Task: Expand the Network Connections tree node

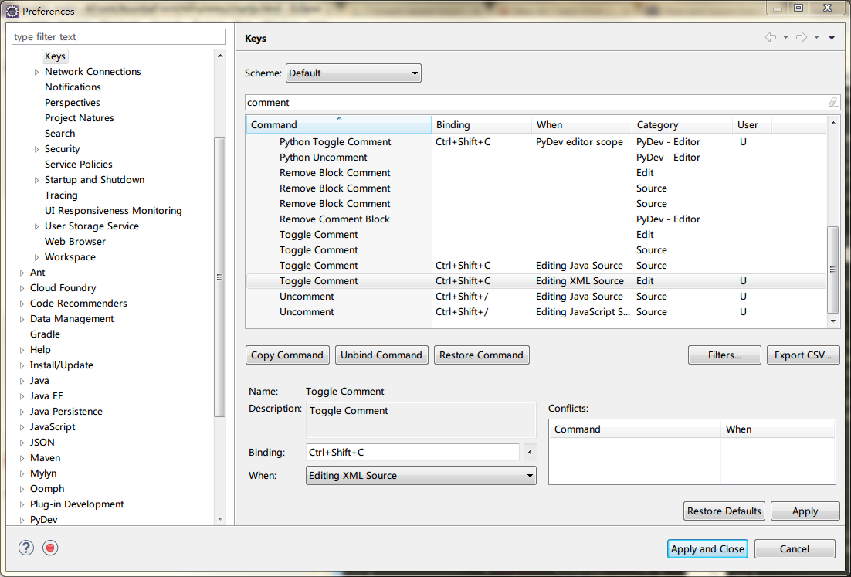Action: tap(36, 72)
